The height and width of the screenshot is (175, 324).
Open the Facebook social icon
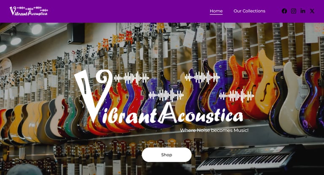click(284, 11)
